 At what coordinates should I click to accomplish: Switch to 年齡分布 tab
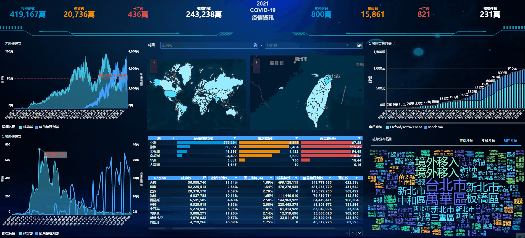click(x=488, y=141)
